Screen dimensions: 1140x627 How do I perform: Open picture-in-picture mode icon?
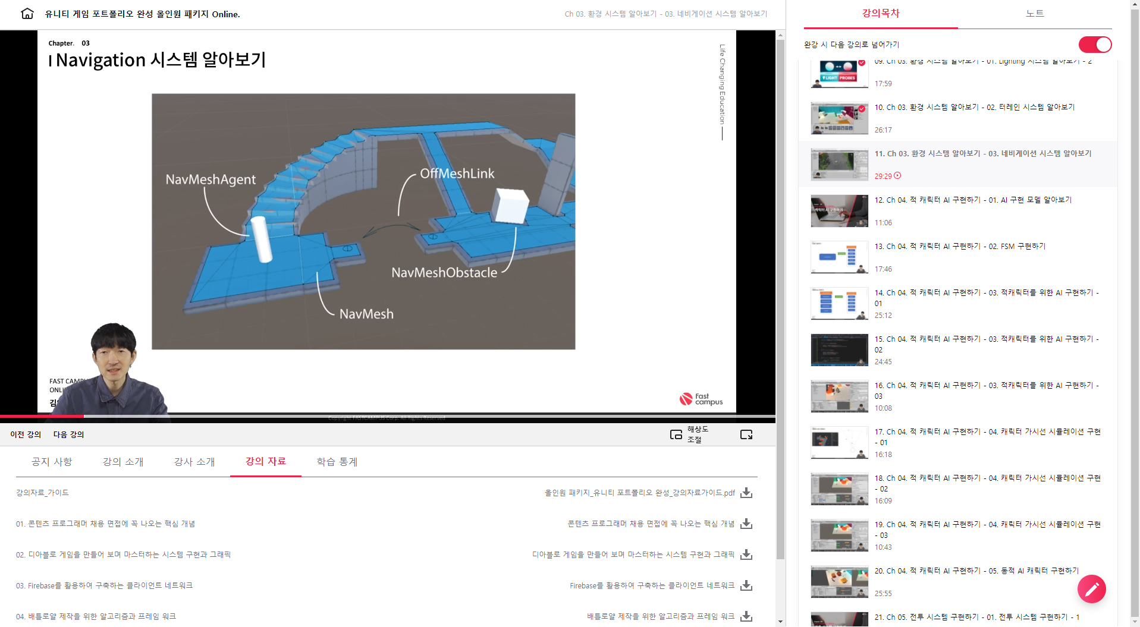(676, 434)
